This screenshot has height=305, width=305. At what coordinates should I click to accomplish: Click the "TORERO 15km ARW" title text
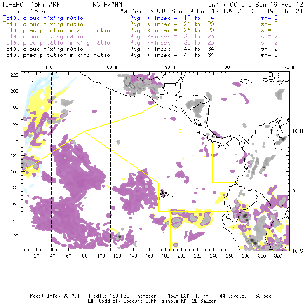[31, 5]
